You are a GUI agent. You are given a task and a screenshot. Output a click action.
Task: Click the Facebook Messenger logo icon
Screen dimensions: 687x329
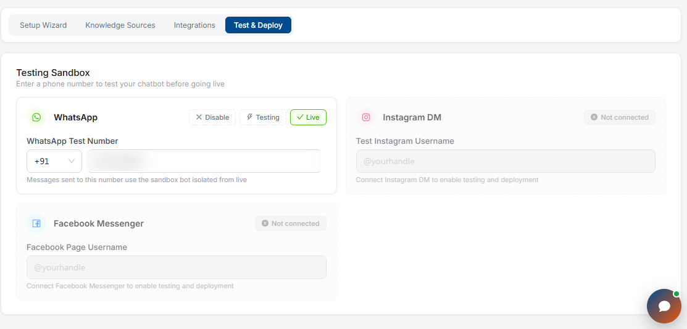36,223
